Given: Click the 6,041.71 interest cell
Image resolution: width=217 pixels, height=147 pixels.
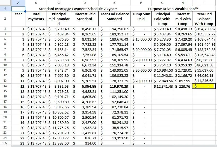Looking at the screenshot, I should coord(85,76).
